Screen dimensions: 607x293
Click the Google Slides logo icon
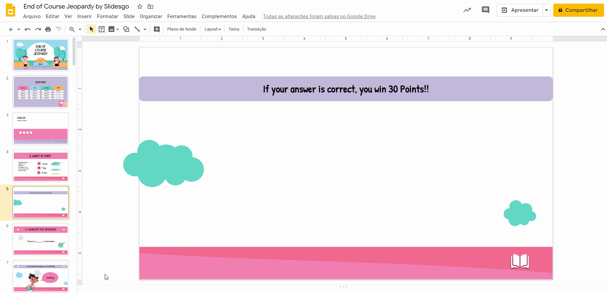(x=11, y=10)
